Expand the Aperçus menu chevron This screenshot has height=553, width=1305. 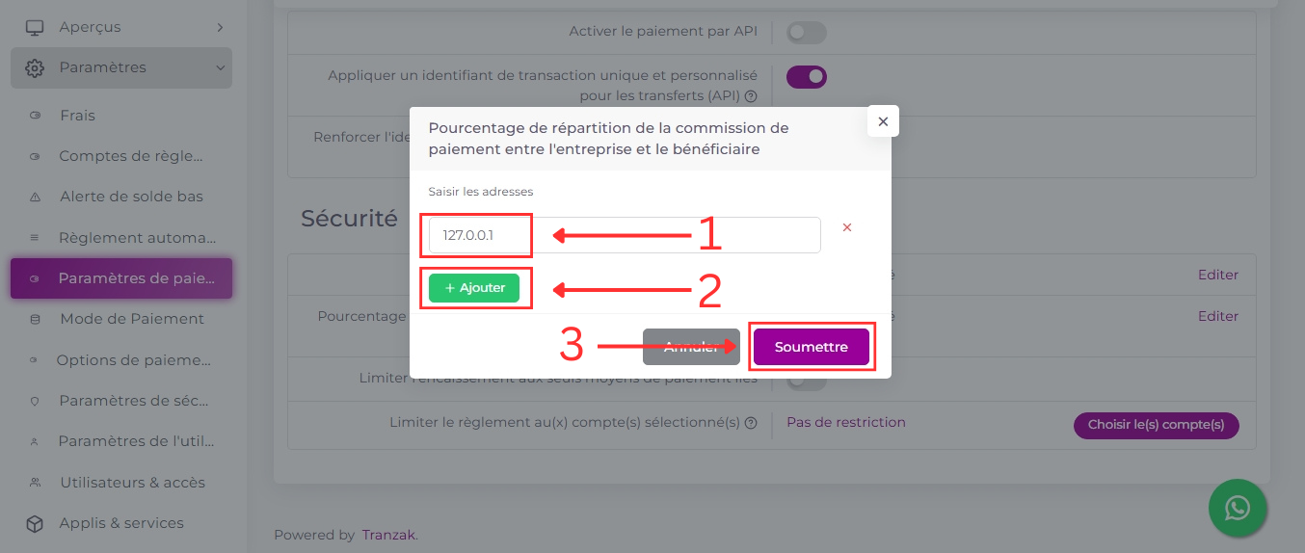220,27
